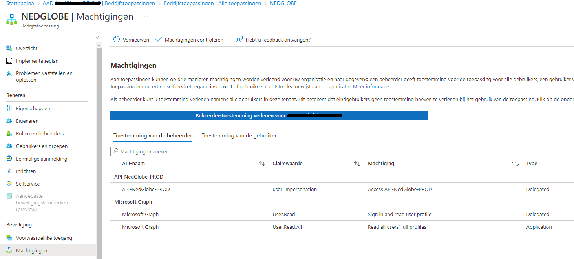Screen dimensions: 574x259
Task: Click the Voorwaardelijke toegang icon
Action: pos(9,238)
